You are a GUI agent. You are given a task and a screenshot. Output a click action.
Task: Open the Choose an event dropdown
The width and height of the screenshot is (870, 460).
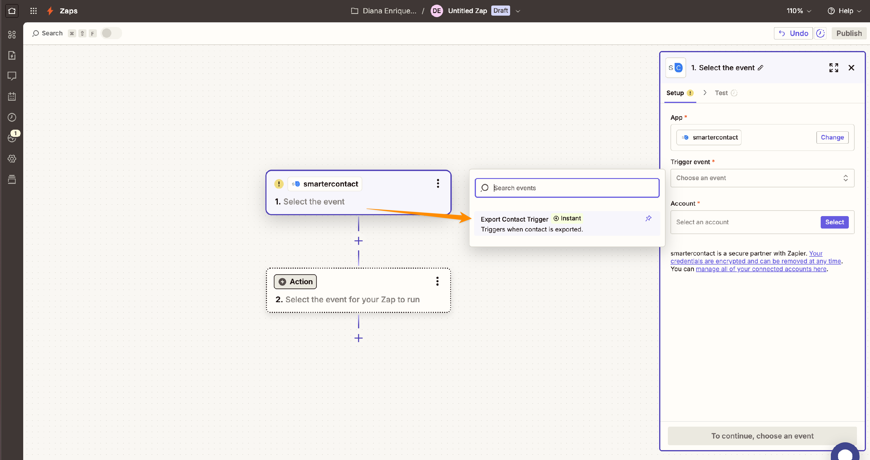pyautogui.click(x=762, y=178)
